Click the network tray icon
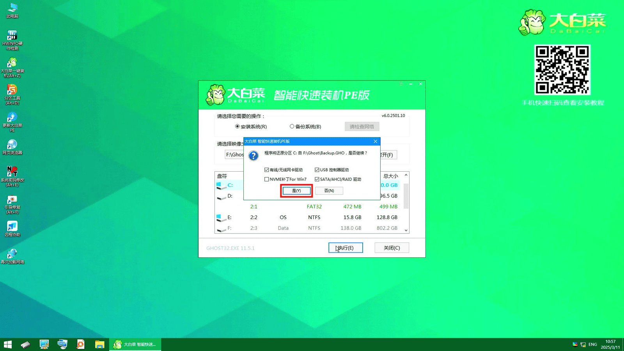624x351 pixels. tap(583, 344)
